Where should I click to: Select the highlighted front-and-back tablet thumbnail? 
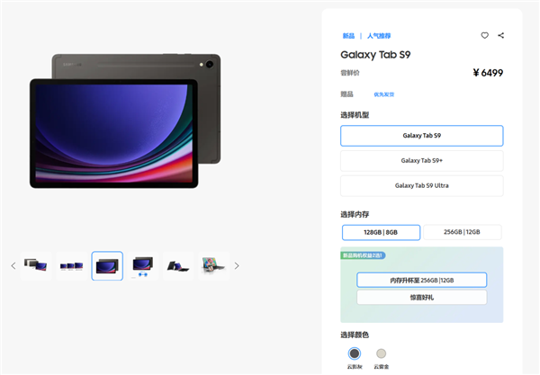tap(107, 265)
